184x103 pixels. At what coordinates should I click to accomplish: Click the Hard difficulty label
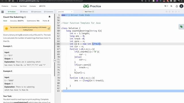pyautogui.click(x=5, y=21)
